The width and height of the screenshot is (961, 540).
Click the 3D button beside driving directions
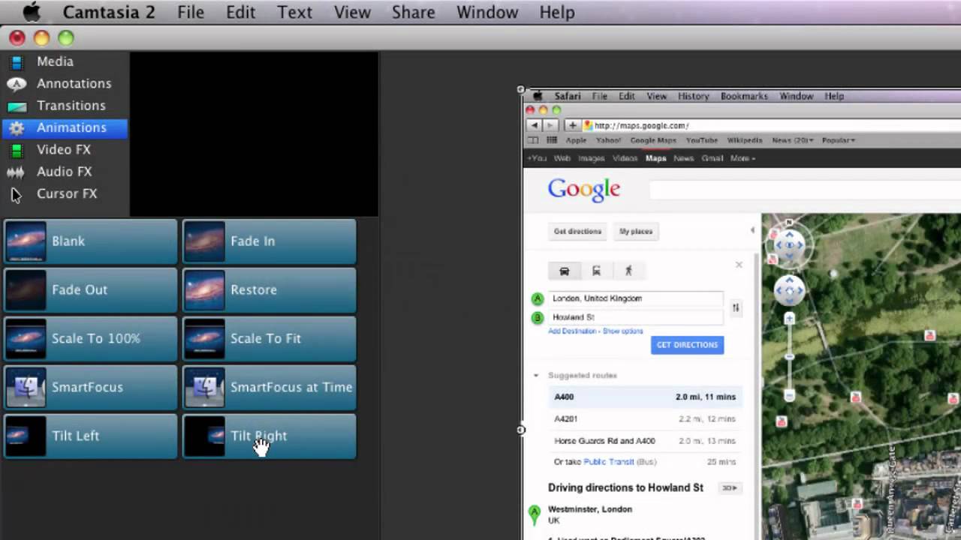[729, 488]
